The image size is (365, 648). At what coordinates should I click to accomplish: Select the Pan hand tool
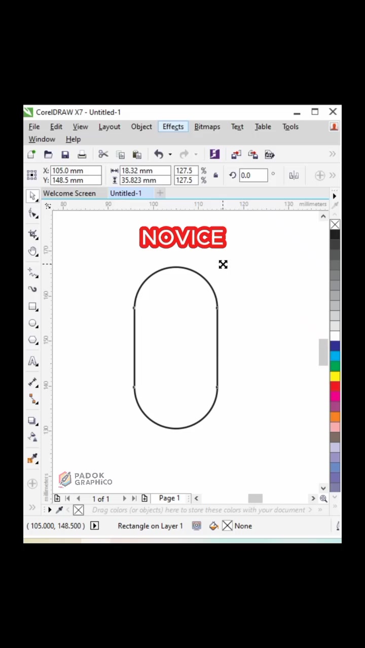[x=33, y=252]
